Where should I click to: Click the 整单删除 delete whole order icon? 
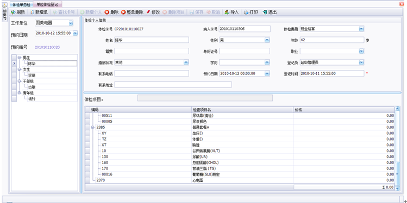pyautogui.click(x=123, y=12)
